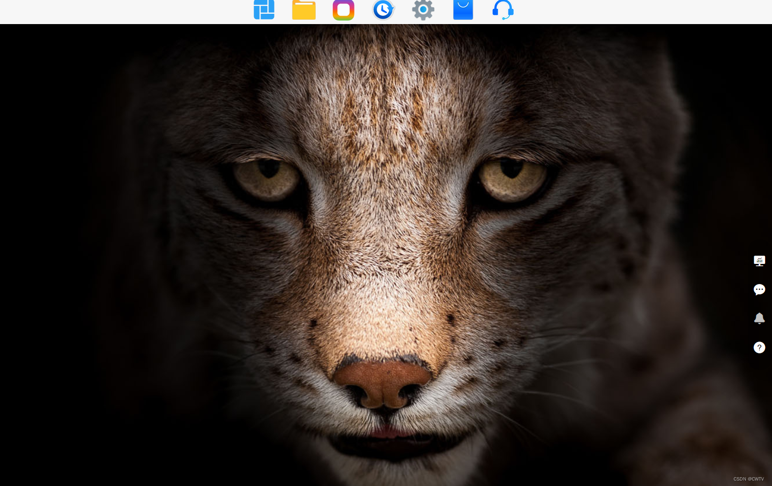
Task: Open the blue tiled blocks app icon
Action: pyautogui.click(x=264, y=9)
